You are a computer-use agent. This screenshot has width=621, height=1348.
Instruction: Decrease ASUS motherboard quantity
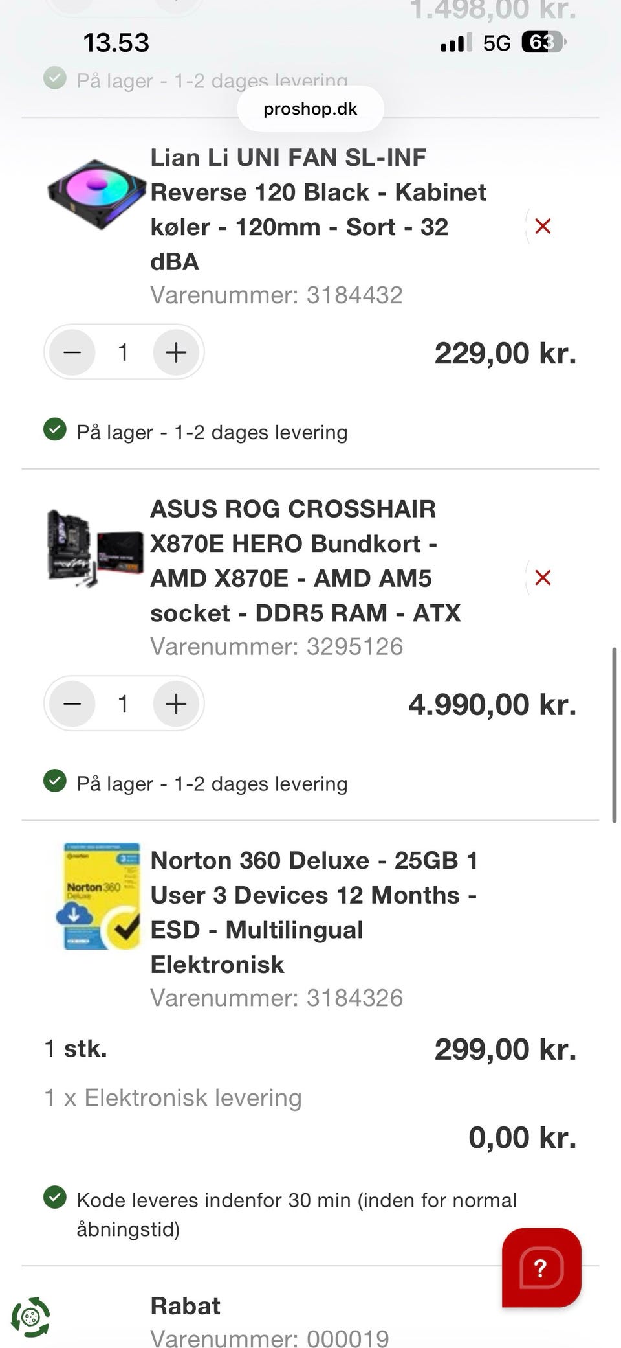point(72,703)
